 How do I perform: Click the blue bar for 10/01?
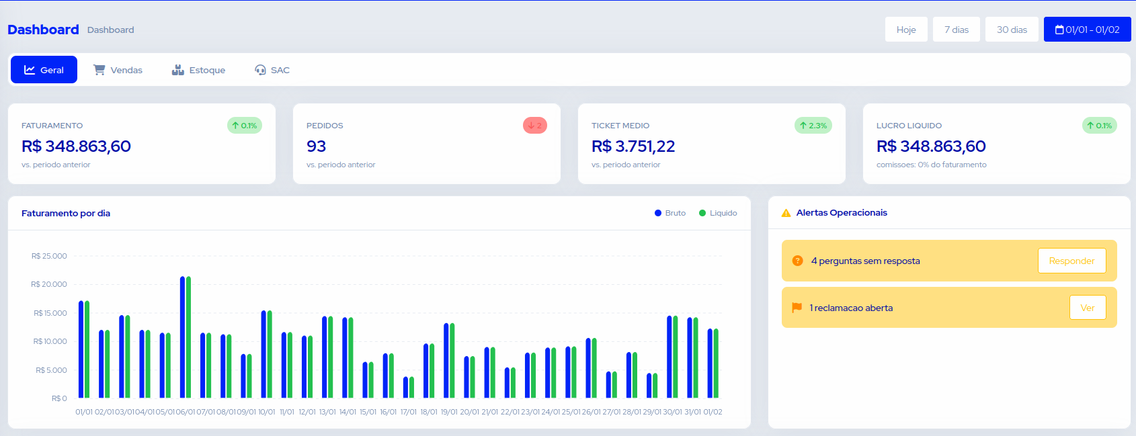[x=263, y=354]
